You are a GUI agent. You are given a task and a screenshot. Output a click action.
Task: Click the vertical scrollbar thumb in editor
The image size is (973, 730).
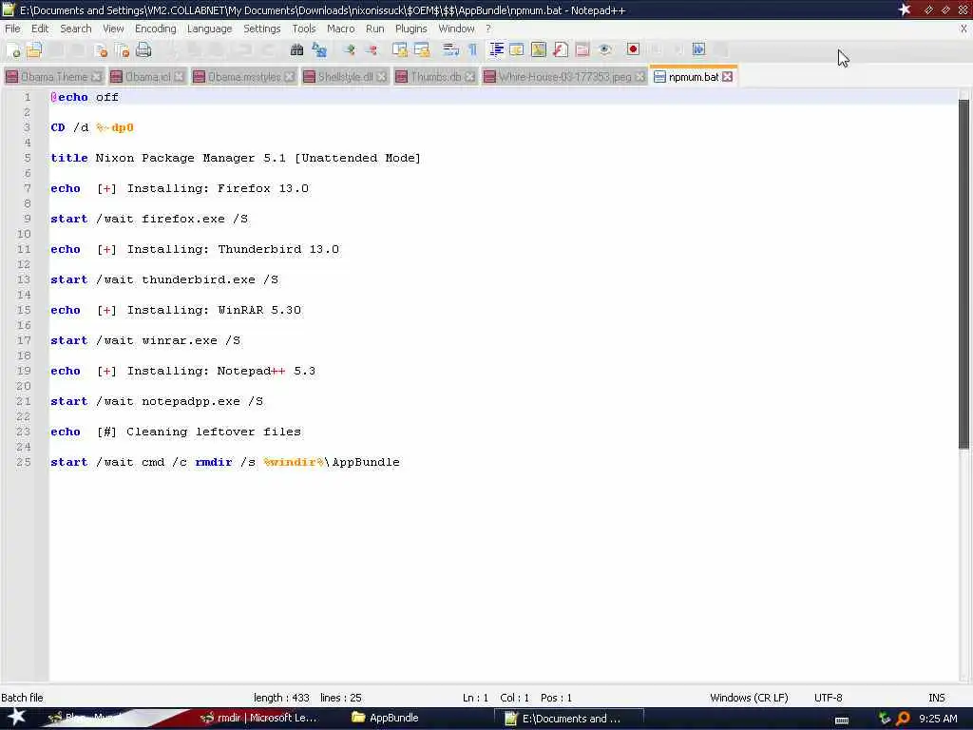coord(963,273)
